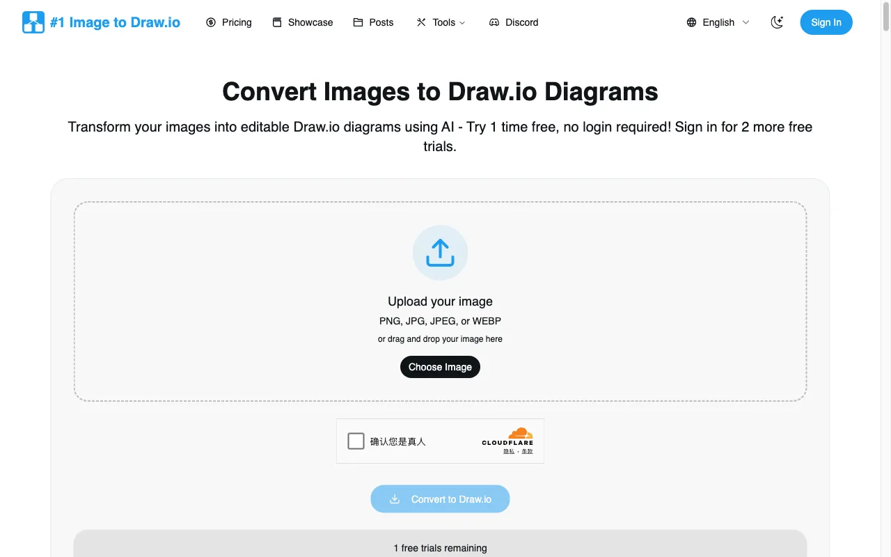Click the globe language icon
The height and width of the screenshot is (557, 891).
click(x=691, y=22)
